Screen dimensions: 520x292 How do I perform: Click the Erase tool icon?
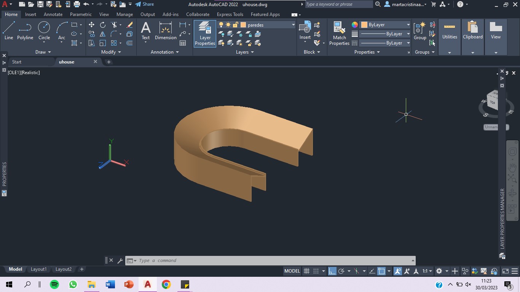coord(129,25)
